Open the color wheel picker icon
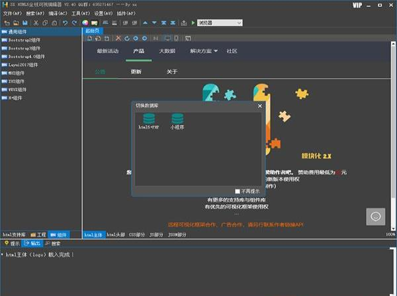Screen dimensions: 397x296 pyautogui.click(x=85, y=23)
